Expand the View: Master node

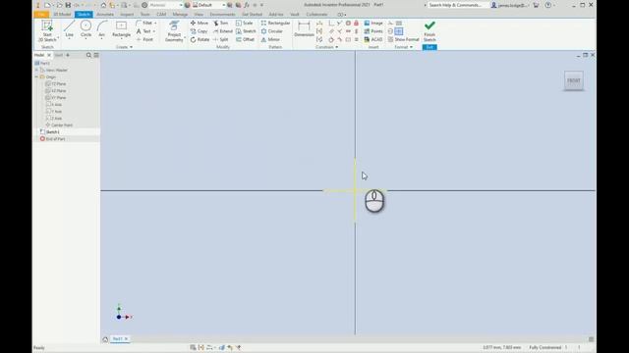tap(36, 70)
